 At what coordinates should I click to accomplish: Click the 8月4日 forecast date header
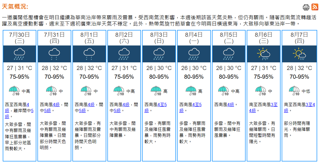[194, 38]
